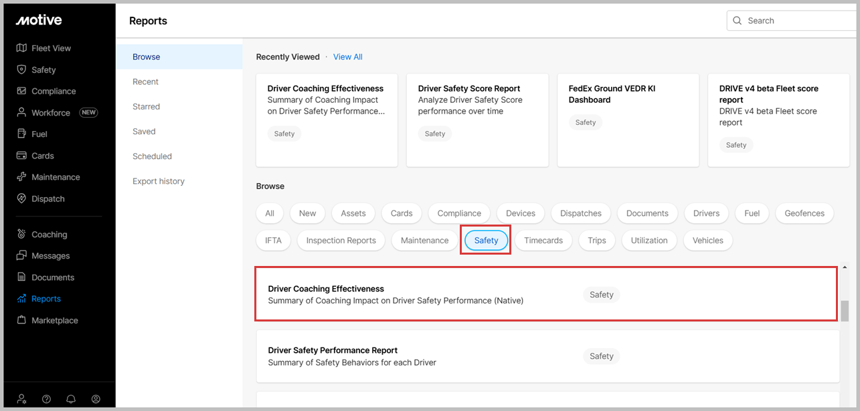Open notifications bell icon
Screen dimensions: 860x411
tap(71, 399)
